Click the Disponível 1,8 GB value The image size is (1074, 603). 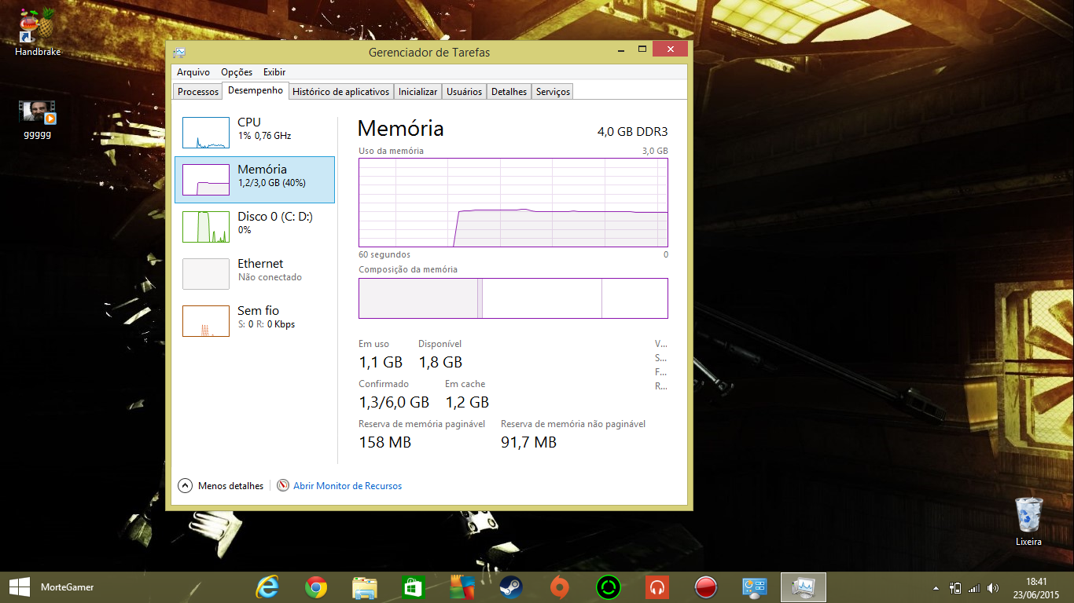tap(440, 362)
